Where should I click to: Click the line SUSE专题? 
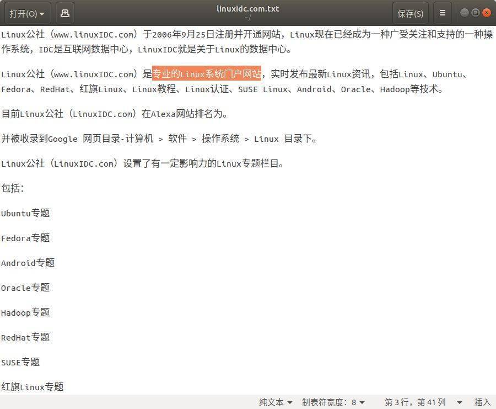pos(20,362)
